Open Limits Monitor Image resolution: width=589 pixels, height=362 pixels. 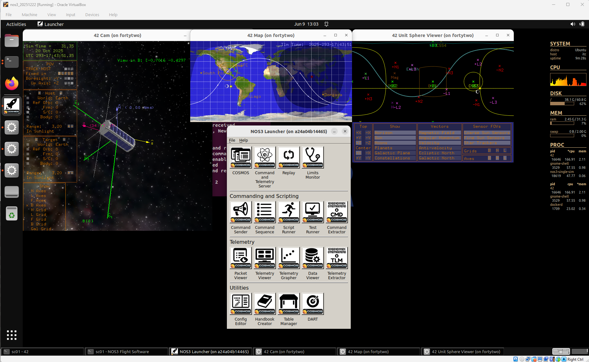[313, 157]
